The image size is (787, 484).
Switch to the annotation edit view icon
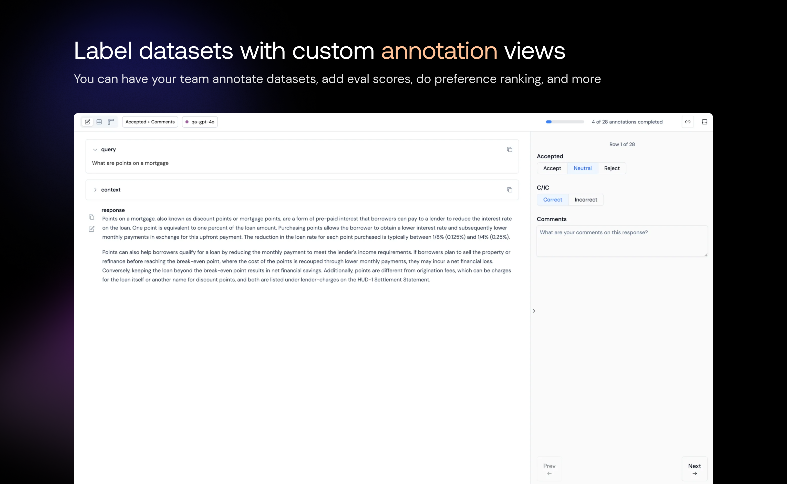pyautogui.click(x=87, y=122)
